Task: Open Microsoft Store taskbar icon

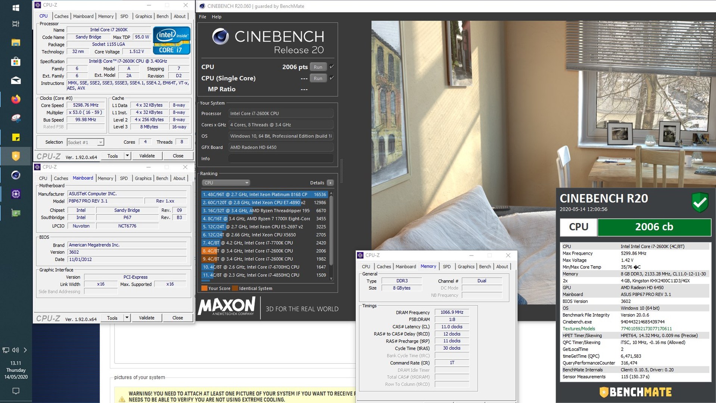Action: point(16,61)
